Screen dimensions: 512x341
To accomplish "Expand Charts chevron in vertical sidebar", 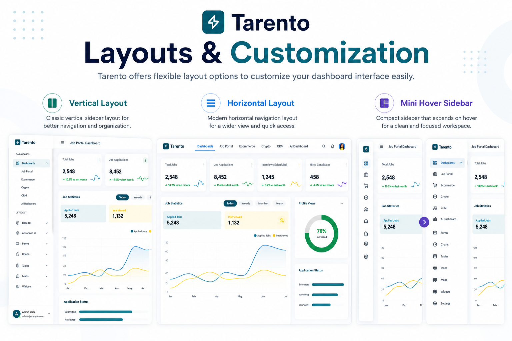I will coord(46,254).
